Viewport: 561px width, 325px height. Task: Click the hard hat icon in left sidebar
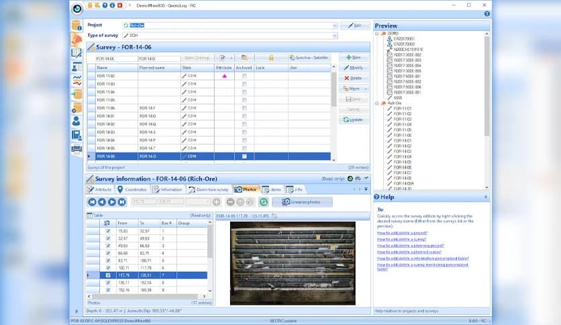pyautogui.click(x=76, y=38)
